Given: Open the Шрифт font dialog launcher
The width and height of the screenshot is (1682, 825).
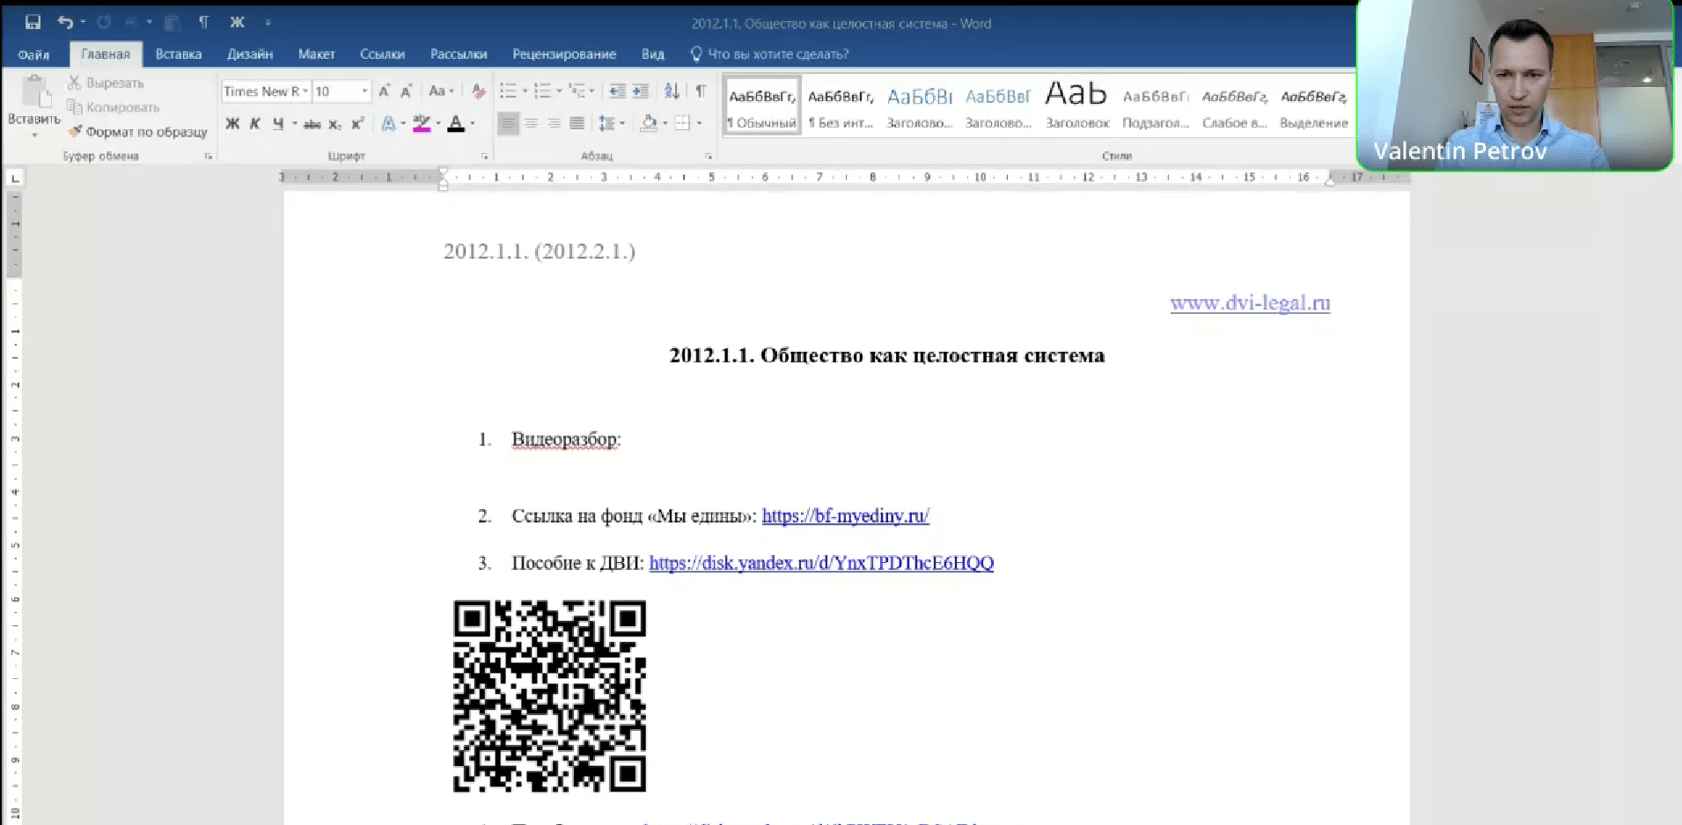Looking at the screenshot, I should coord(485,157).
